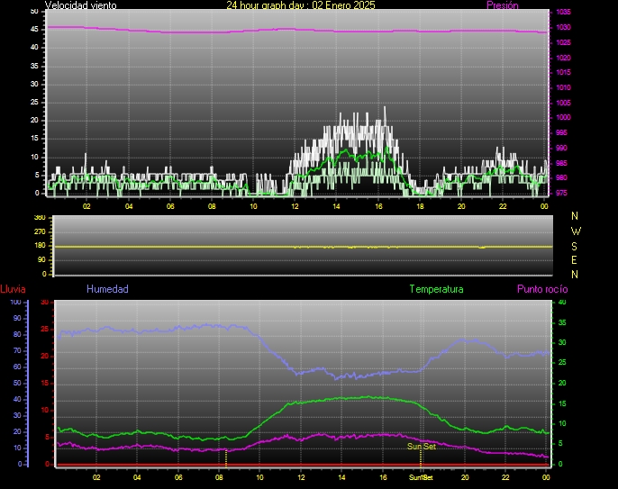Click the magenta "Punto rocío" legend label
Viewport: 618px width, 489px height.
coord(542,289)
